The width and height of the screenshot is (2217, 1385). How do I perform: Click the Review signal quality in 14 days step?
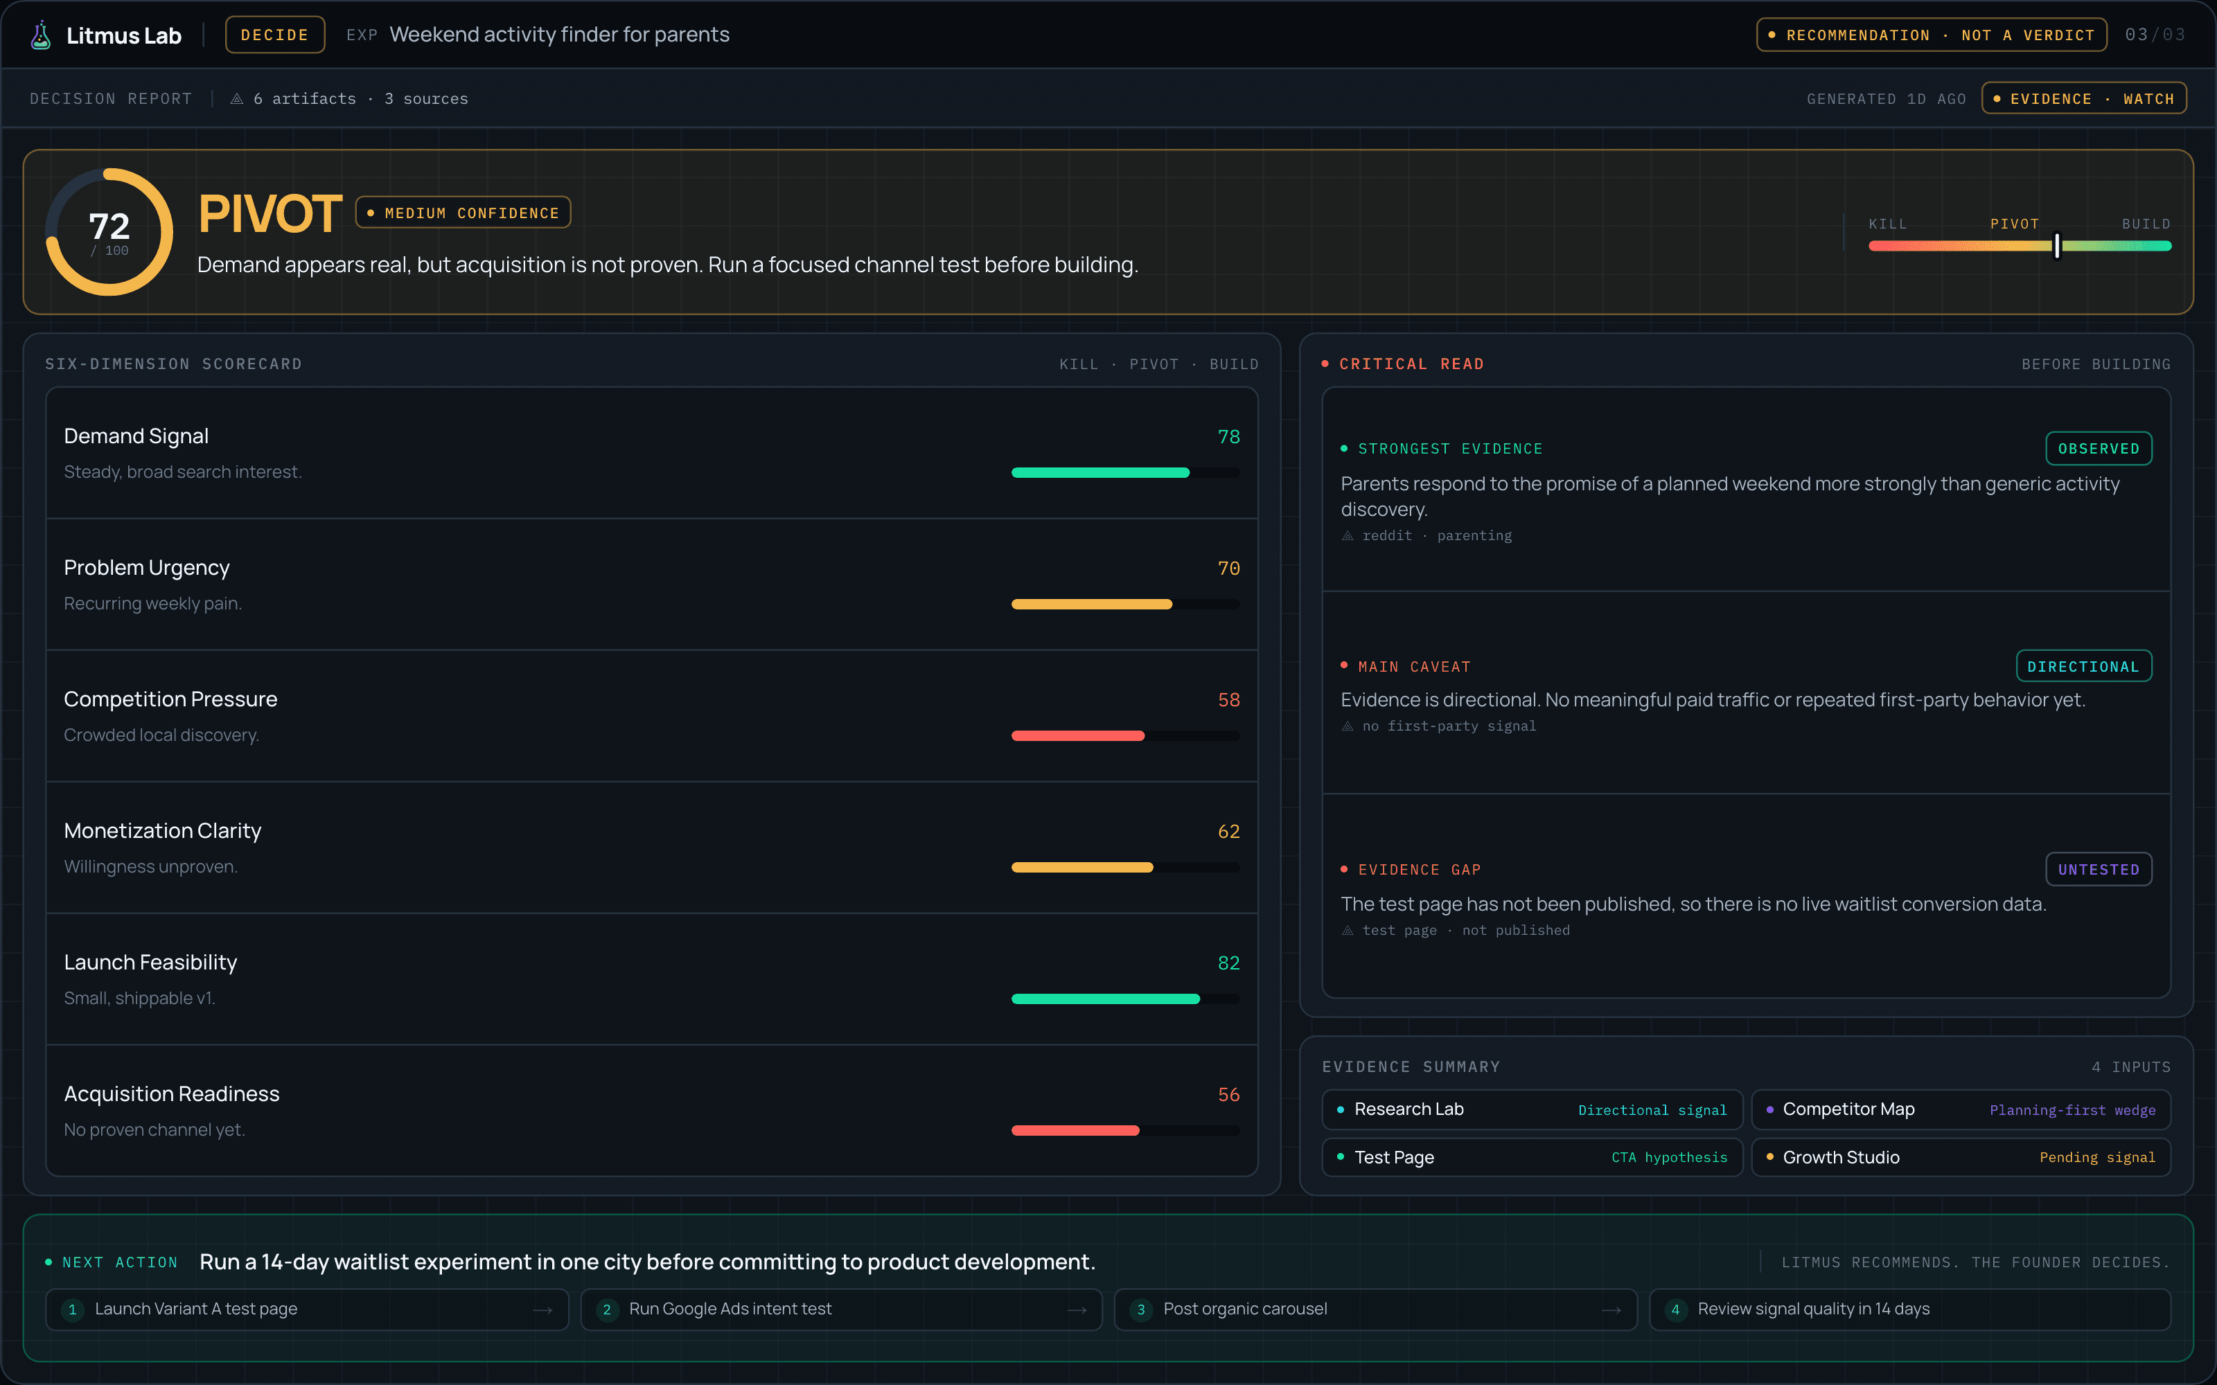[1910, 1310]
